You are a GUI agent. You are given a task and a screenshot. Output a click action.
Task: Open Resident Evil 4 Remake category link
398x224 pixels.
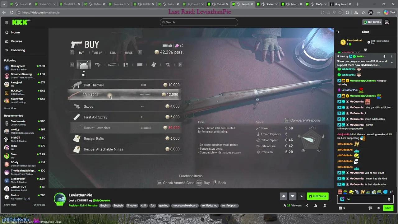click(83, 205)
